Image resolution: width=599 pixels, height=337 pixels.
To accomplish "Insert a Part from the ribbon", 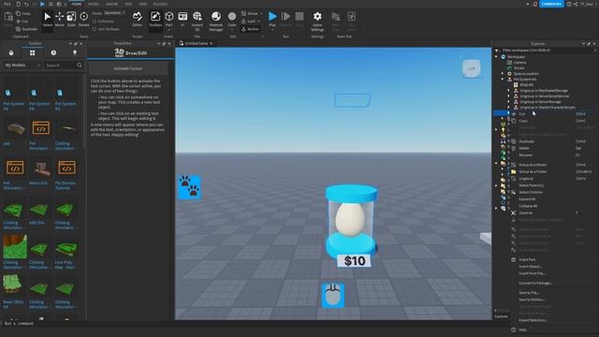I will point(168,20).
